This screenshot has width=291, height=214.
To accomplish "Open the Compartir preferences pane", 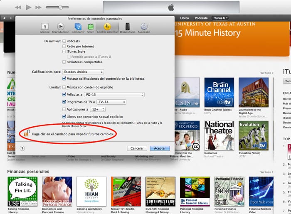I will [x=78, y=28].
